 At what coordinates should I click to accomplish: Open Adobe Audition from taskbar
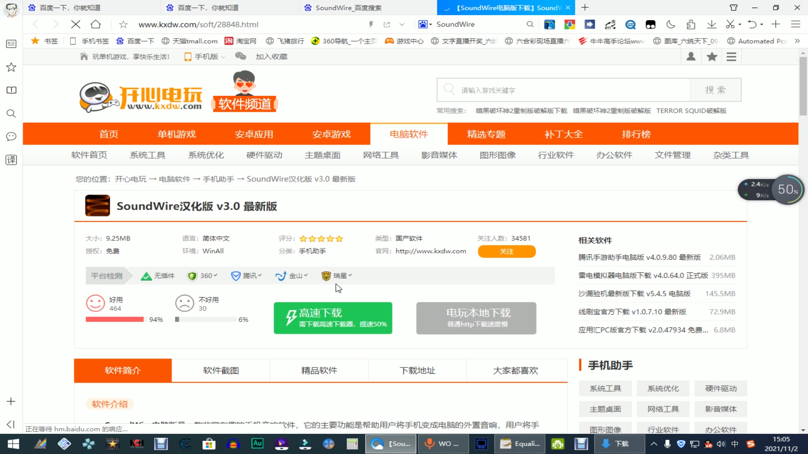[x=257, y=443]
